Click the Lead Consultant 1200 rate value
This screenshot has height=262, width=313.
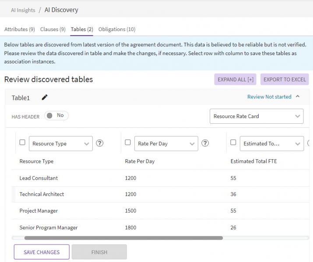[x=130, y=178]
